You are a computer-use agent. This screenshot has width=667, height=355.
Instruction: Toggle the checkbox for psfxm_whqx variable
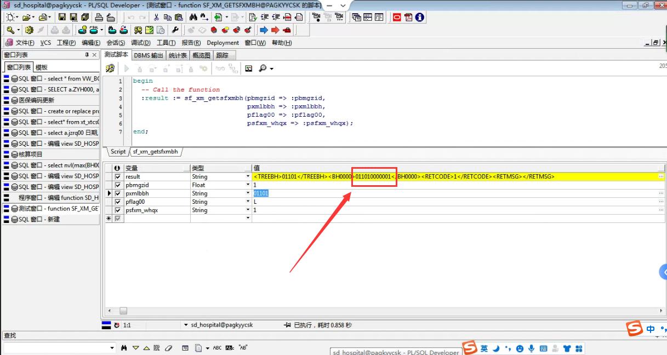click(x=118, y=210)
